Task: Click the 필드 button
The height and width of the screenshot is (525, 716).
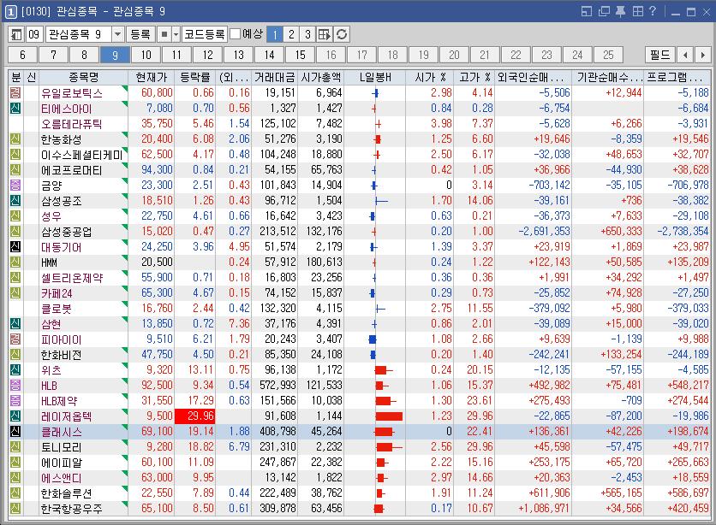Action: pyautogui.click(x=660, y=55)
